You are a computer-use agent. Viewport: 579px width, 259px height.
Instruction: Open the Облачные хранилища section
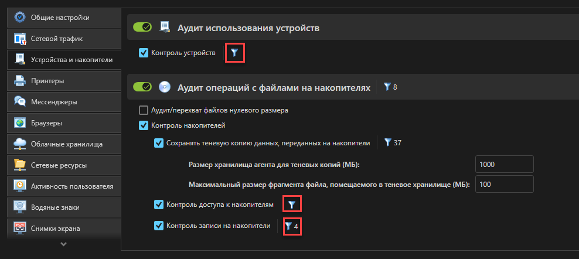(x=64, y=144)
